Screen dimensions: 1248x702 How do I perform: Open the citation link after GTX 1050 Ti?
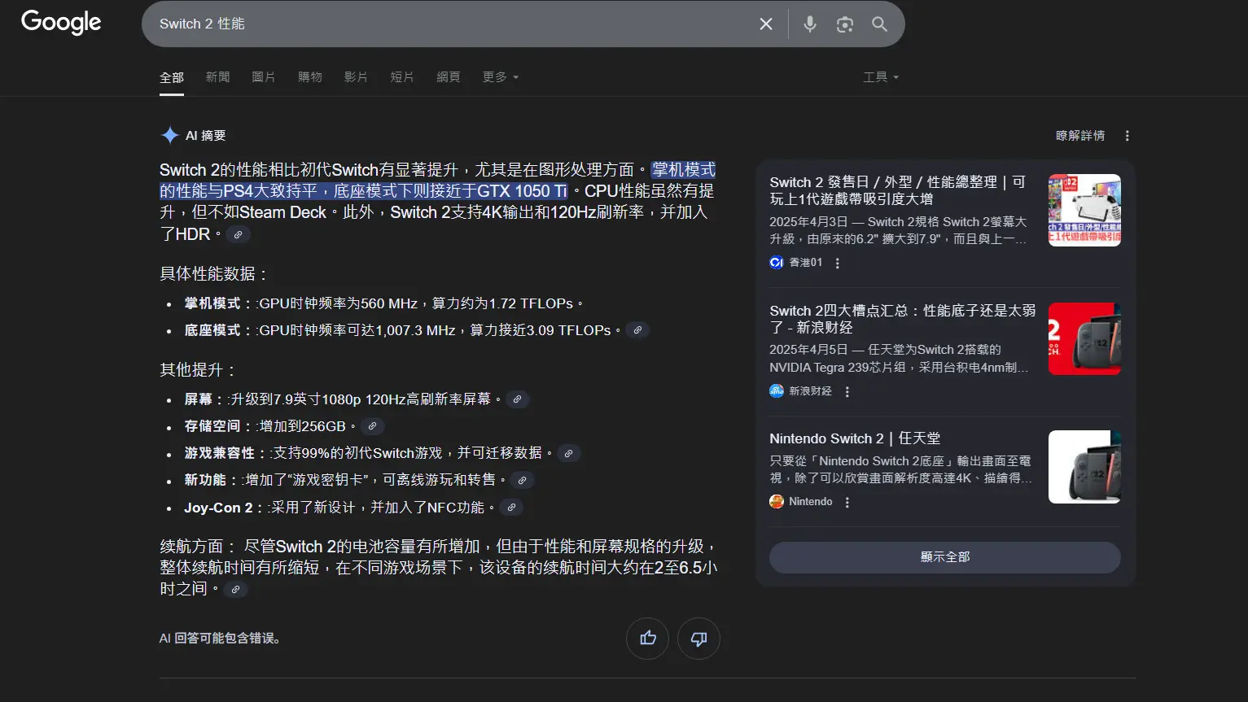point(238,234)
